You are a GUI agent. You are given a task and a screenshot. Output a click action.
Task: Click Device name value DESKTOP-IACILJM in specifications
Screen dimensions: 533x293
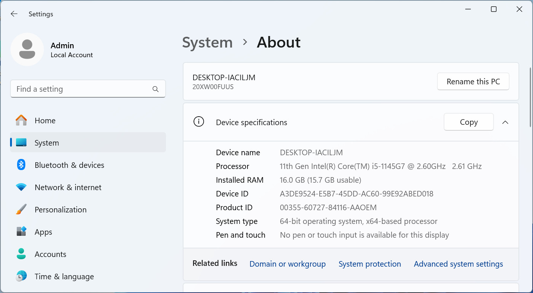point(311,153)
